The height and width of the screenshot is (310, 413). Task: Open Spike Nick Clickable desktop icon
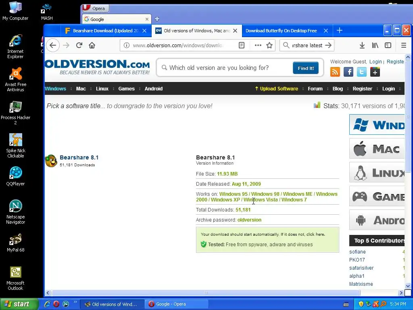(16, 146)
